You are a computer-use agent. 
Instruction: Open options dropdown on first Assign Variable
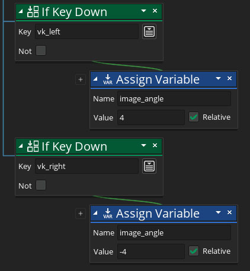coord(218,78)
